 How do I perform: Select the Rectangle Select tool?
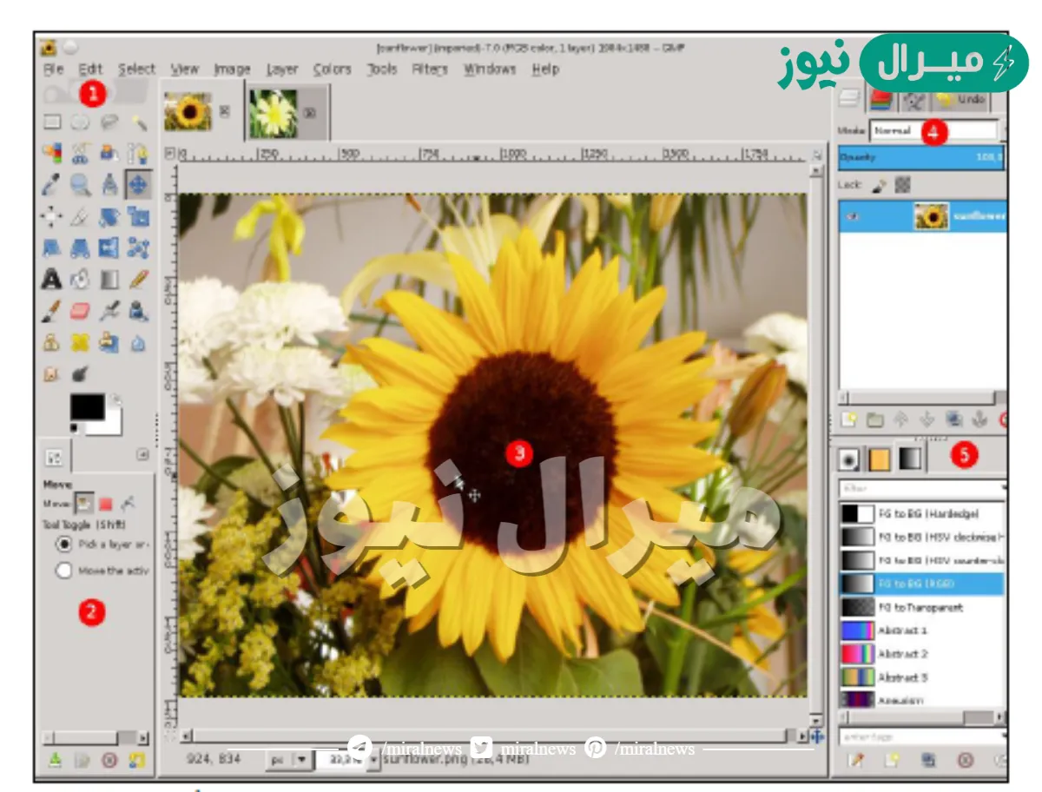coord(52,122)
